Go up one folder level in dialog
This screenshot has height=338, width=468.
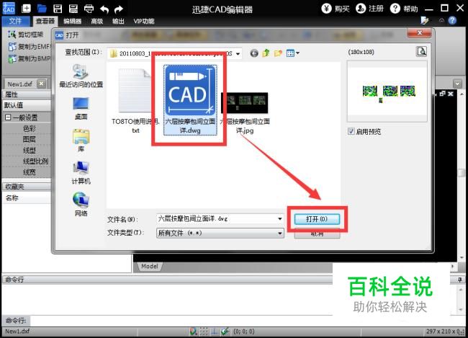point(266,53)
